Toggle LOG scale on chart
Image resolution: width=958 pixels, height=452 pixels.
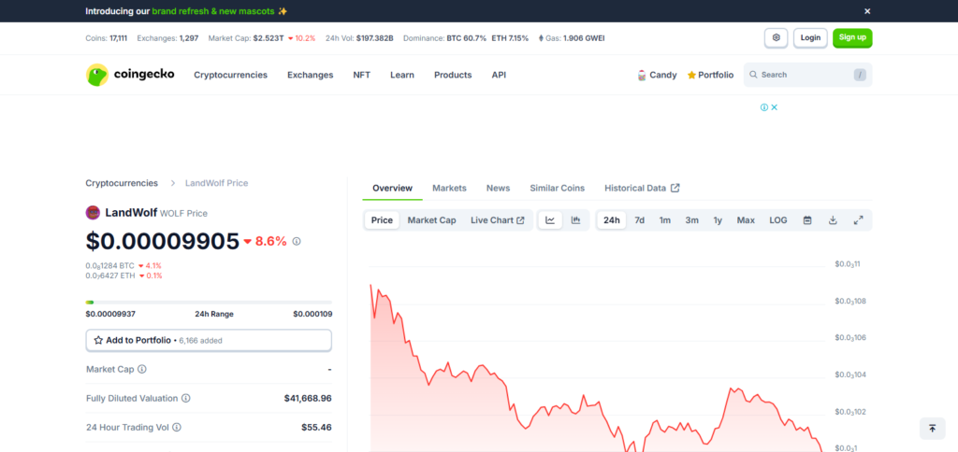[x=777, y=220]
